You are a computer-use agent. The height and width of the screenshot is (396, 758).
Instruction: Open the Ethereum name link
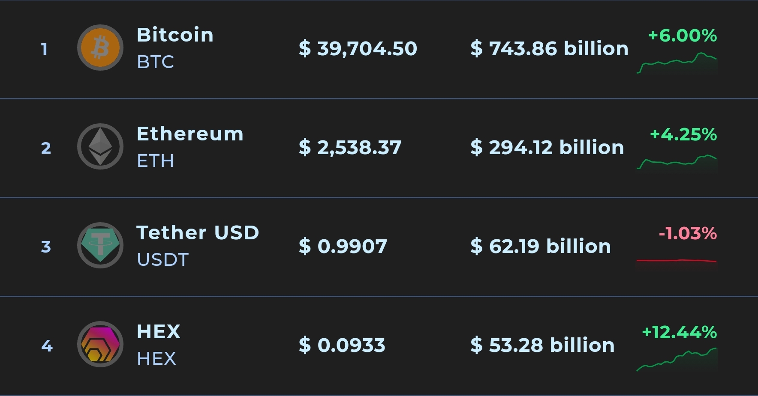pos(190,134)
